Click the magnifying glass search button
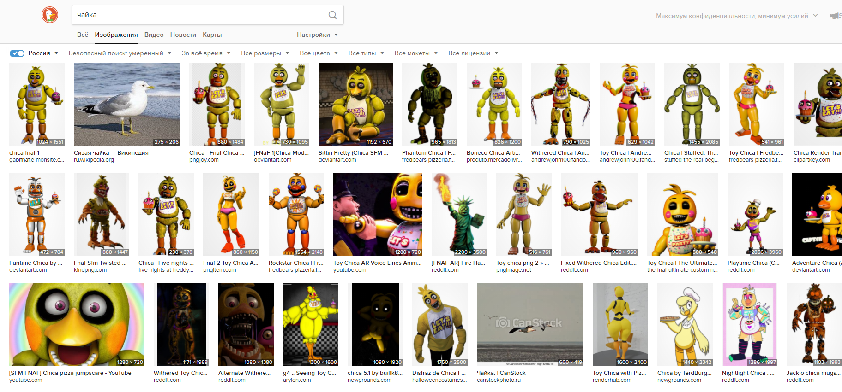Viewport: 842px width, 392px height. (332, 15)
